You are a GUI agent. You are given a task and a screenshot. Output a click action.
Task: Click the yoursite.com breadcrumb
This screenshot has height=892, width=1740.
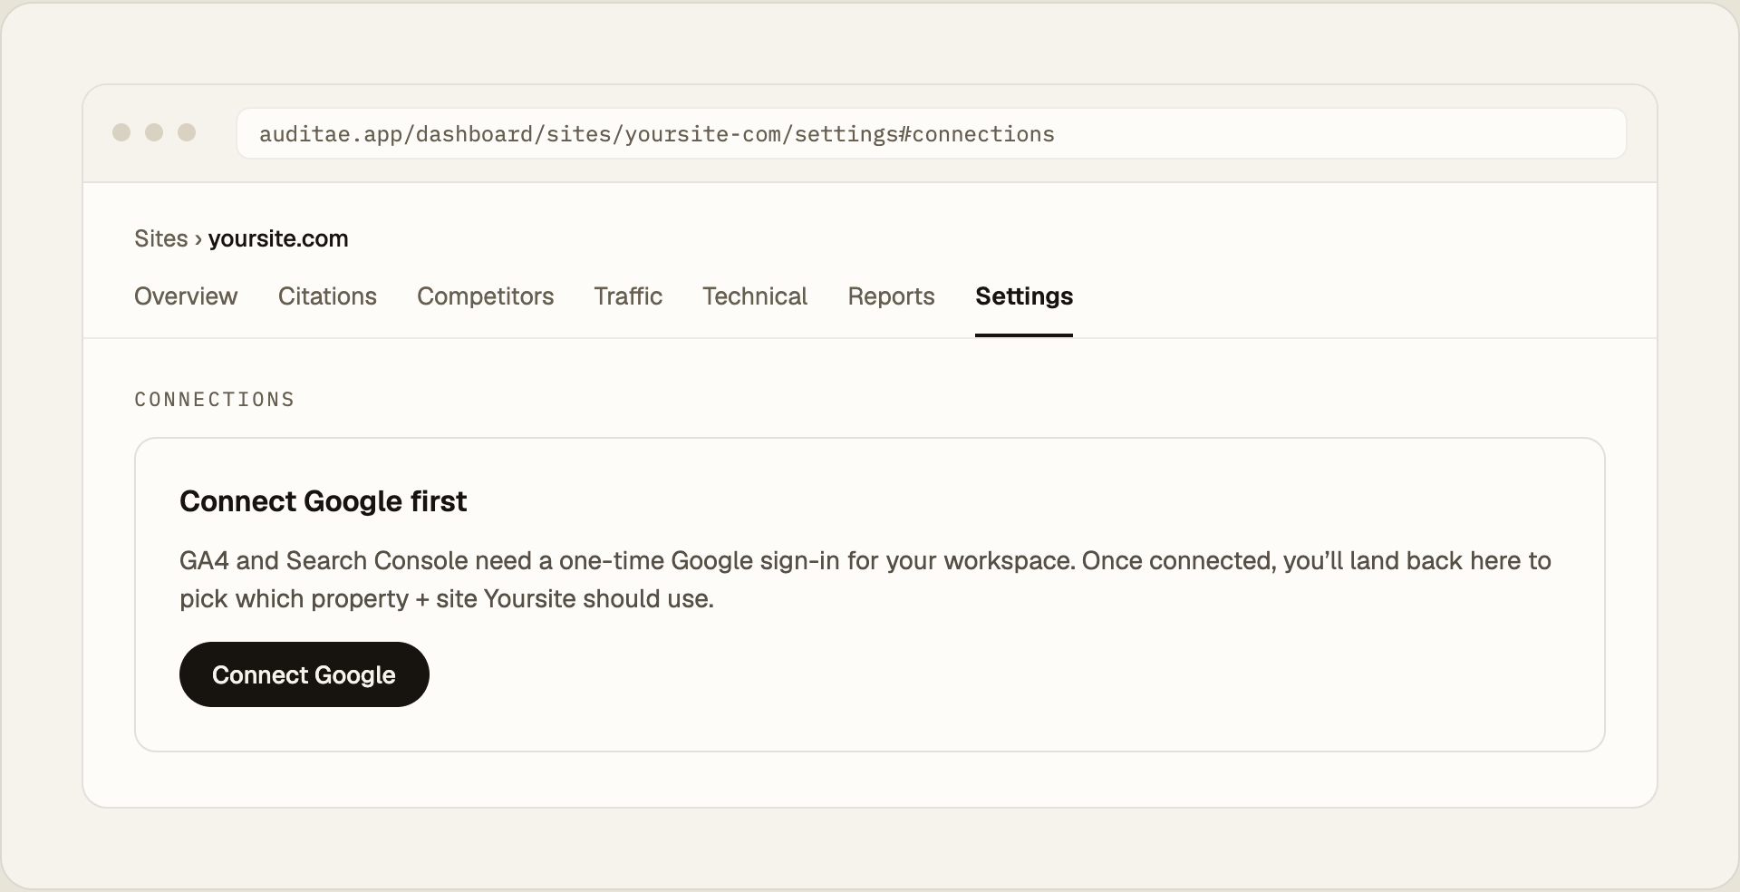(278, 238)
